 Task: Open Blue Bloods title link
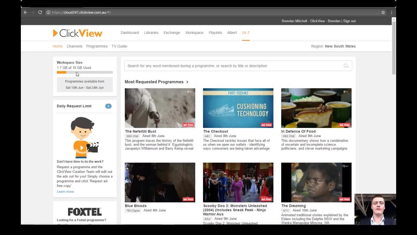(x=136, y=206)
